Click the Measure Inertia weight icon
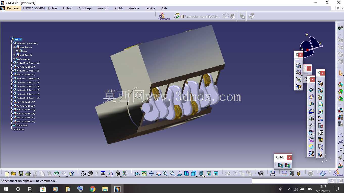 pyautogui.click(x=299, y=173)
